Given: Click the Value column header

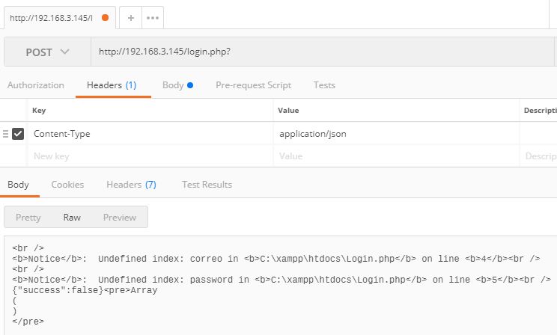Looking at the screenshot, I should coord(288,111).
